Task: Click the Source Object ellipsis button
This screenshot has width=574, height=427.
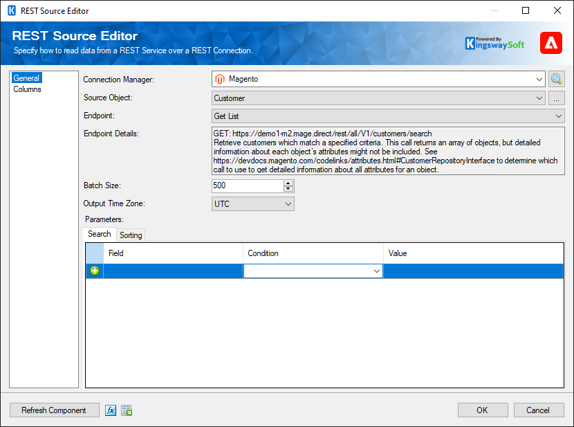Action: pyautogui.click(x=556, y=98)
